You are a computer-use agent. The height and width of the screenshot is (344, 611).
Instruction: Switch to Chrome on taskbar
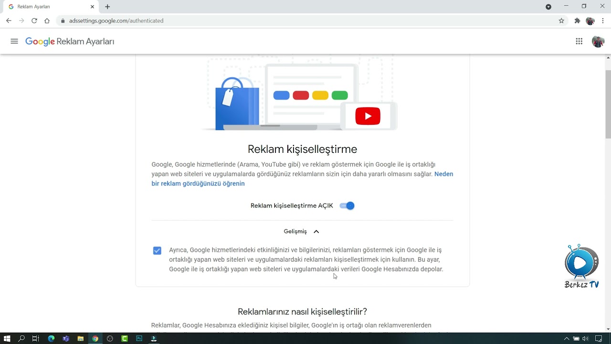95,339
